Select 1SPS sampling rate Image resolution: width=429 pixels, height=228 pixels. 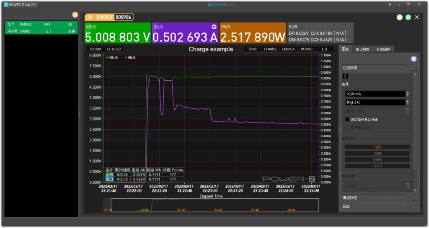[377, 147]
